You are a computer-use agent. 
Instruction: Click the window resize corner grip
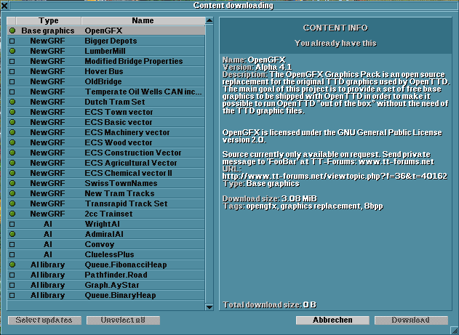click(x=455, y=331)
